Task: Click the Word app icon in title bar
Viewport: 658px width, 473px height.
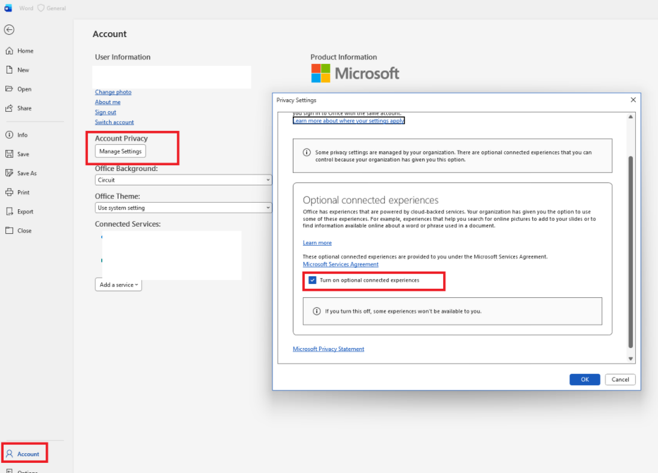Action: [8, 8]
